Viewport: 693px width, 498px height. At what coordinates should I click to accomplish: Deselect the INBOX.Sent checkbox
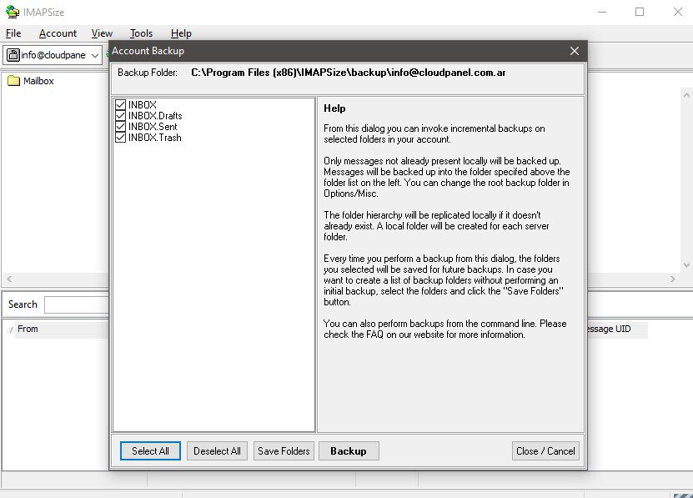tap(121, 126)
